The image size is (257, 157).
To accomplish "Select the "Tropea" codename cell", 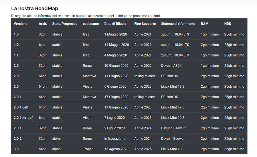I will [x=88, y=149].
